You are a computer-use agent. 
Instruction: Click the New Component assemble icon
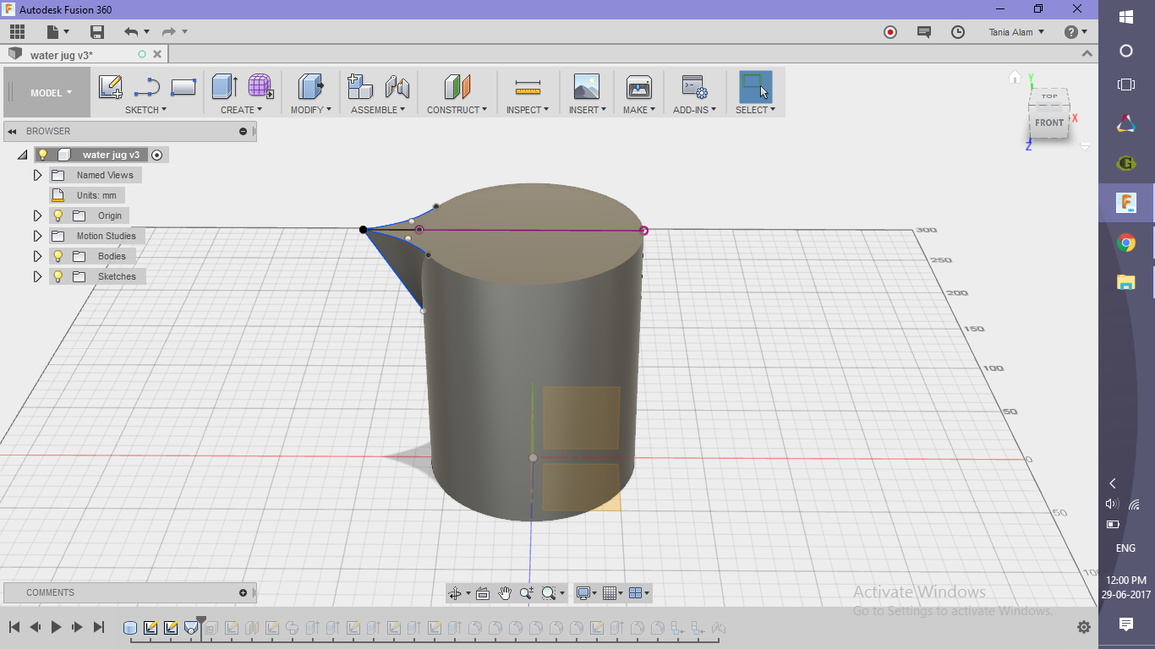tap(360, 86)
